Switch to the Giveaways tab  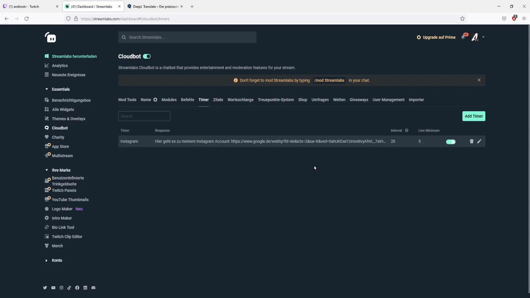click(x=359, y=100)
